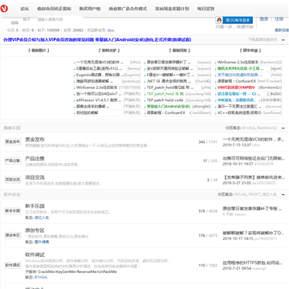Click author name dosnow

[x=274, y=107]
